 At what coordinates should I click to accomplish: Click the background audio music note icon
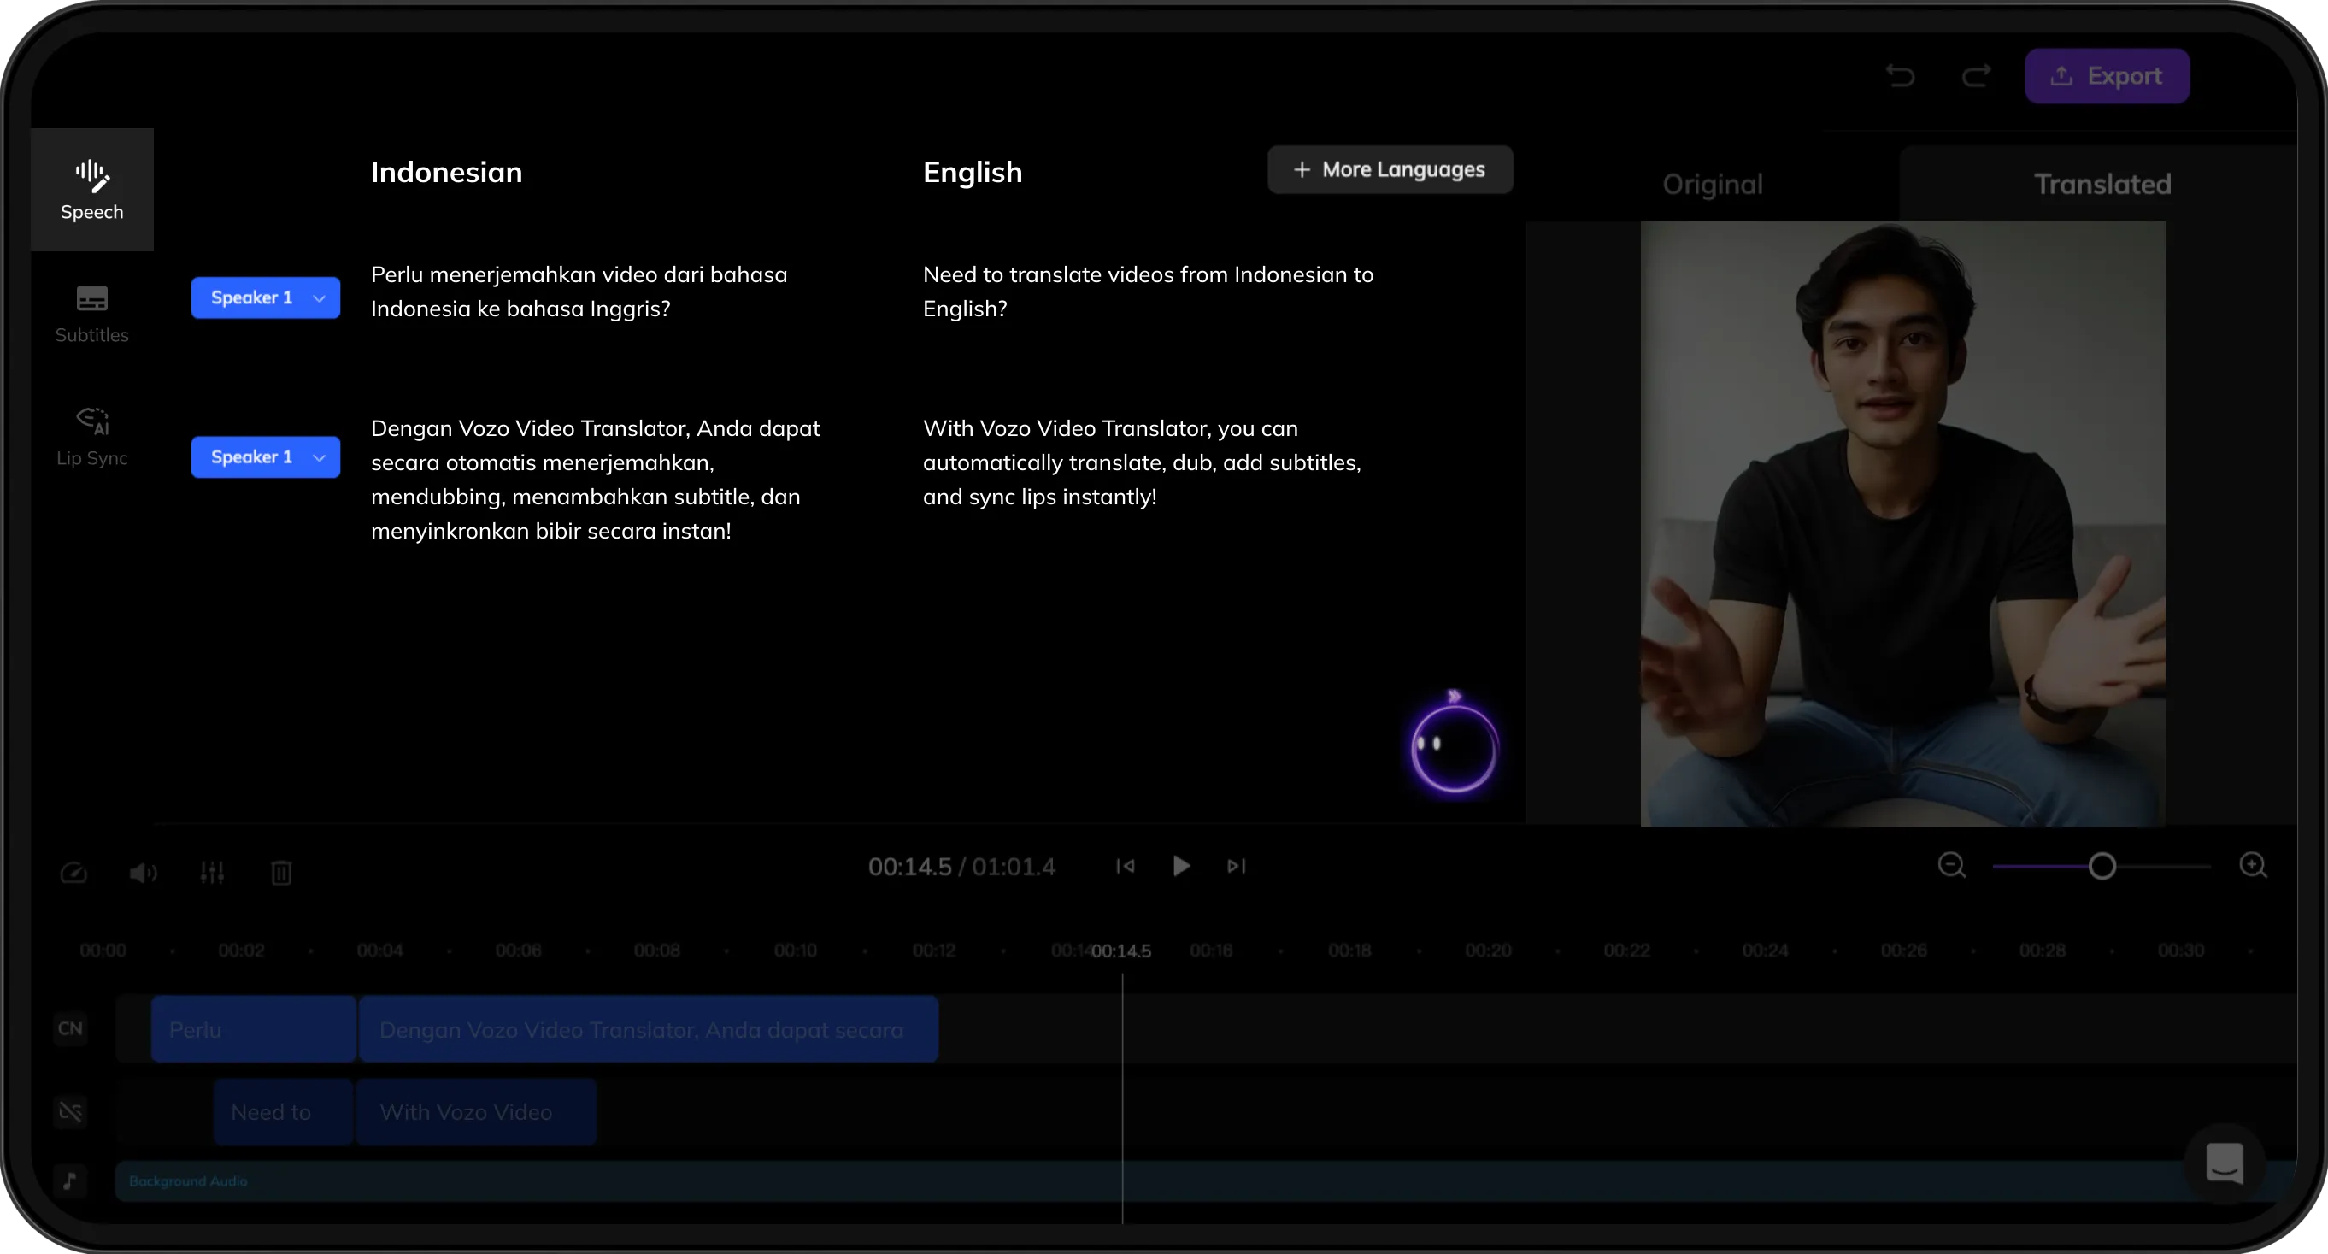pyautogui.click(x=70, y=1180)
